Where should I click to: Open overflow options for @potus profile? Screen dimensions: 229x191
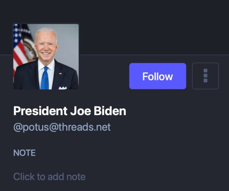(205, 76)
